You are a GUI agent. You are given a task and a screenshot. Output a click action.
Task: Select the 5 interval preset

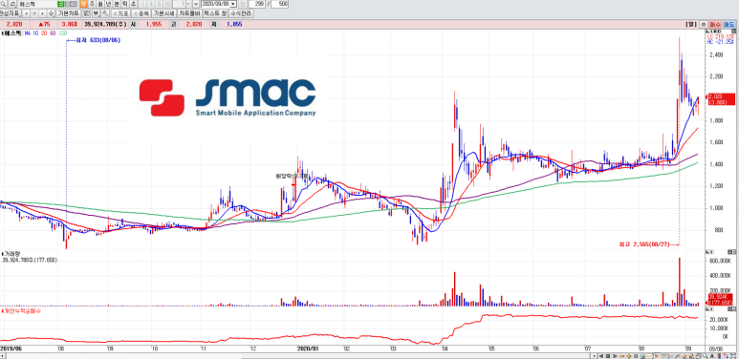click(159, 4)
